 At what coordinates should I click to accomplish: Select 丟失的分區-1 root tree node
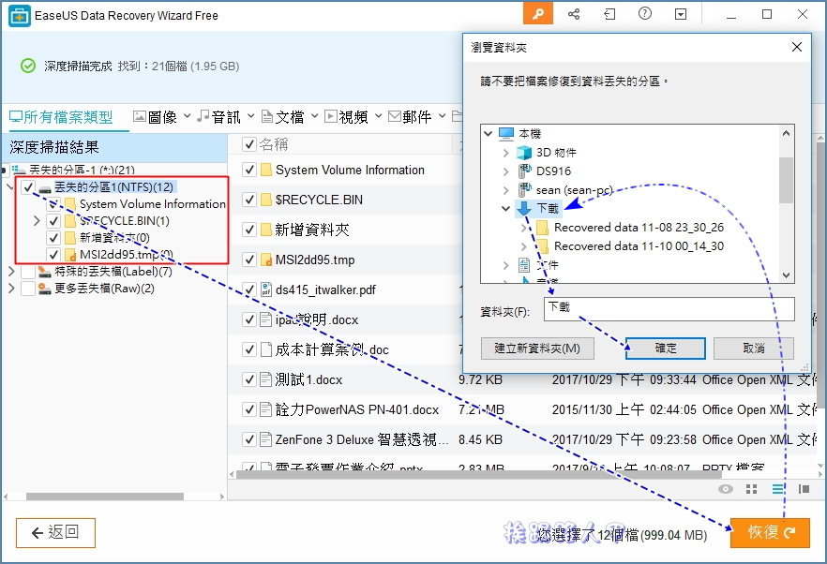82,170
